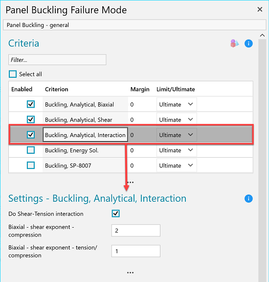Close the Panel Buckling Failure Mode dialog
Screen dimensions: 269x282
[x=260, y=9]
